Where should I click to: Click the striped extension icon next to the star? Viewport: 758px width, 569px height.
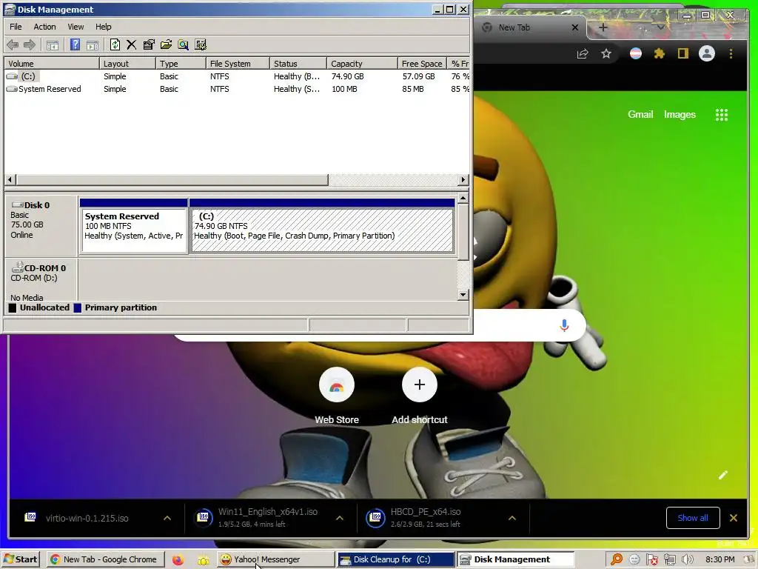pos(636,53)
